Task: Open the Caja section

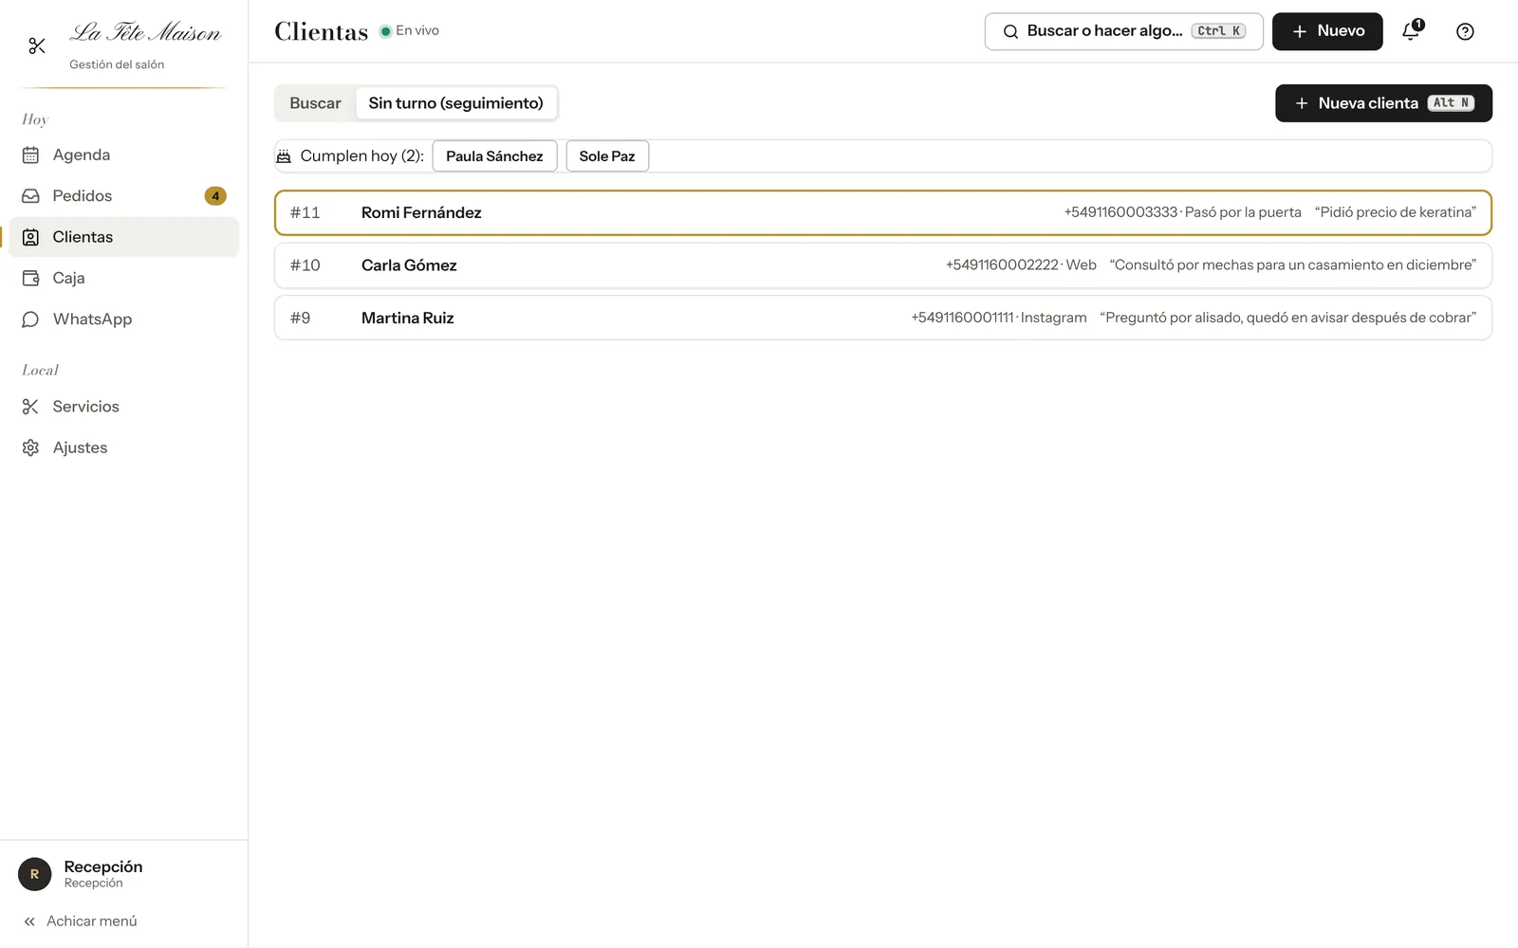Action: coord(123,278)
